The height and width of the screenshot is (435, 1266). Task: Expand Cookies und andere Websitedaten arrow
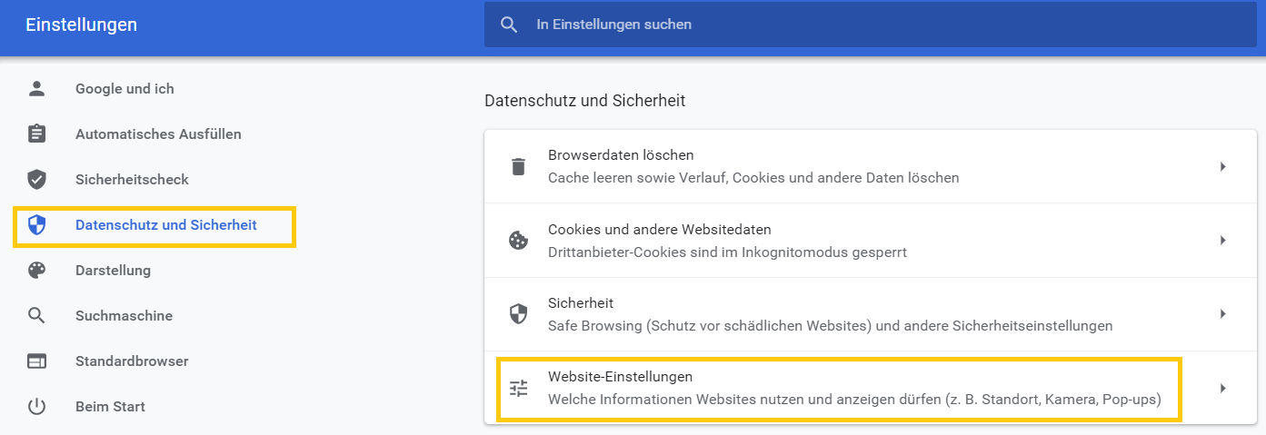[1223, 241]
